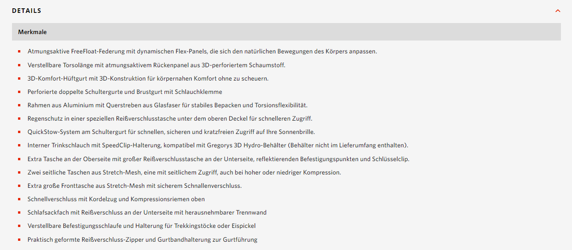Click bullet beside Extra Tasche Oberseite line
Image resolution: width=572 pixels, height=250 pixels.
coord(19,159)
